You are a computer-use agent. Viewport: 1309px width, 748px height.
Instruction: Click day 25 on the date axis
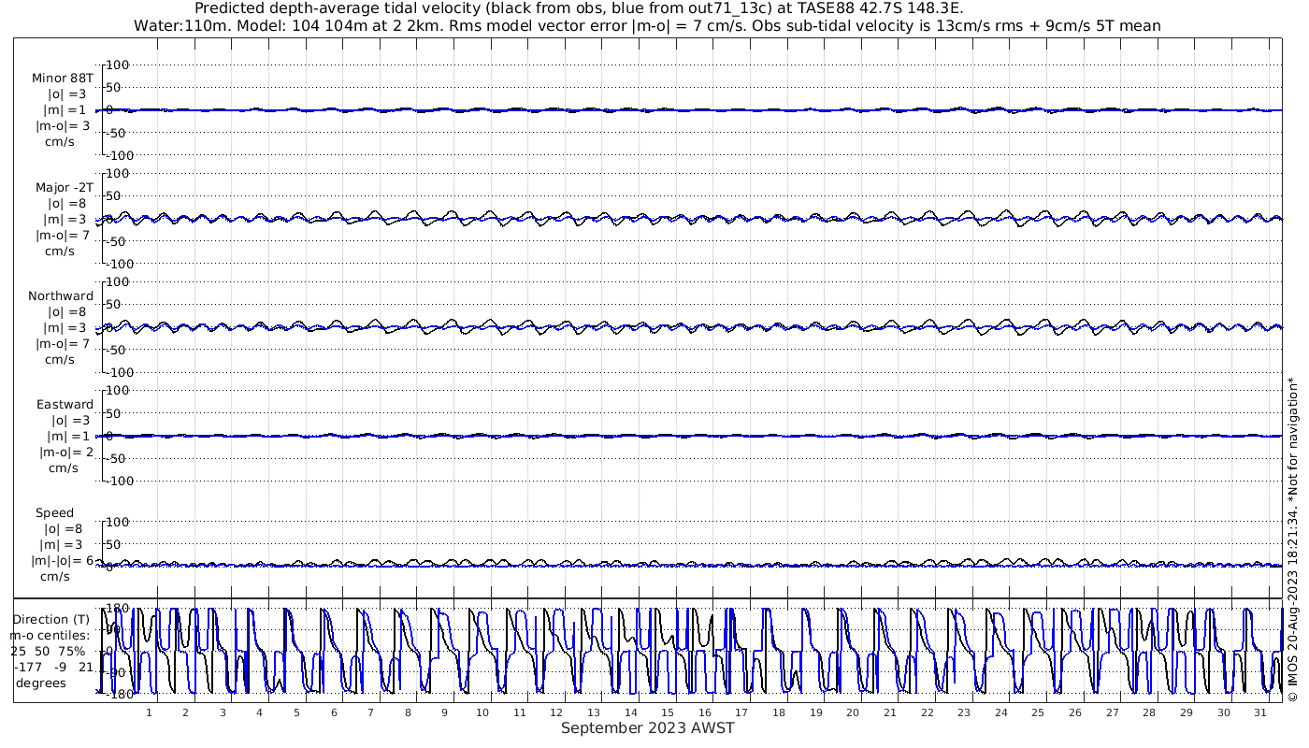1038,712
